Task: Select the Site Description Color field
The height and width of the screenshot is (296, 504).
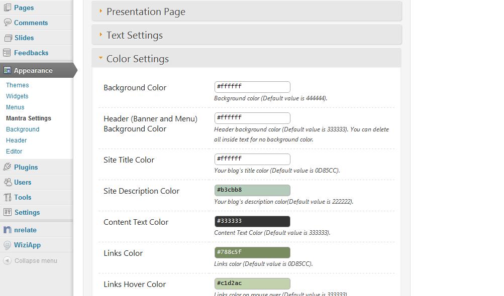Action: coord(252,190)
